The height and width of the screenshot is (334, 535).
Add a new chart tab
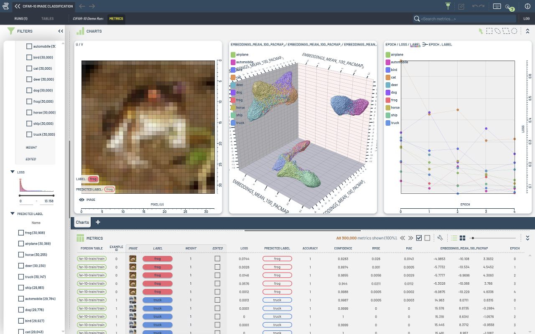click(98, 222)
